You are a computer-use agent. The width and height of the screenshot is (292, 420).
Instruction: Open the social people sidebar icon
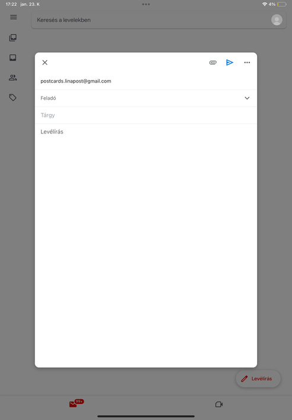click(x=13, y=78)
